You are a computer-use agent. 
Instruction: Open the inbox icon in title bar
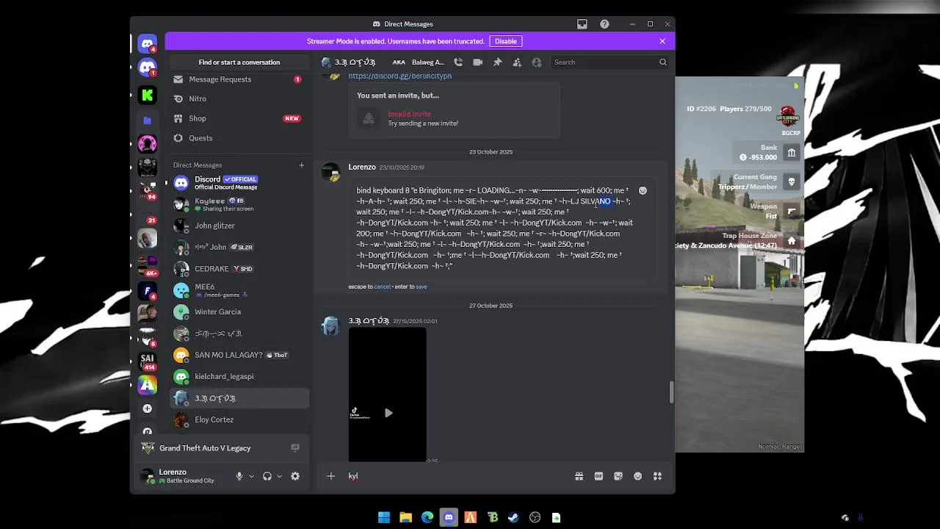pos(582,24)
